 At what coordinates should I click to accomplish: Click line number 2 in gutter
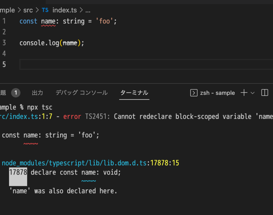4,32
